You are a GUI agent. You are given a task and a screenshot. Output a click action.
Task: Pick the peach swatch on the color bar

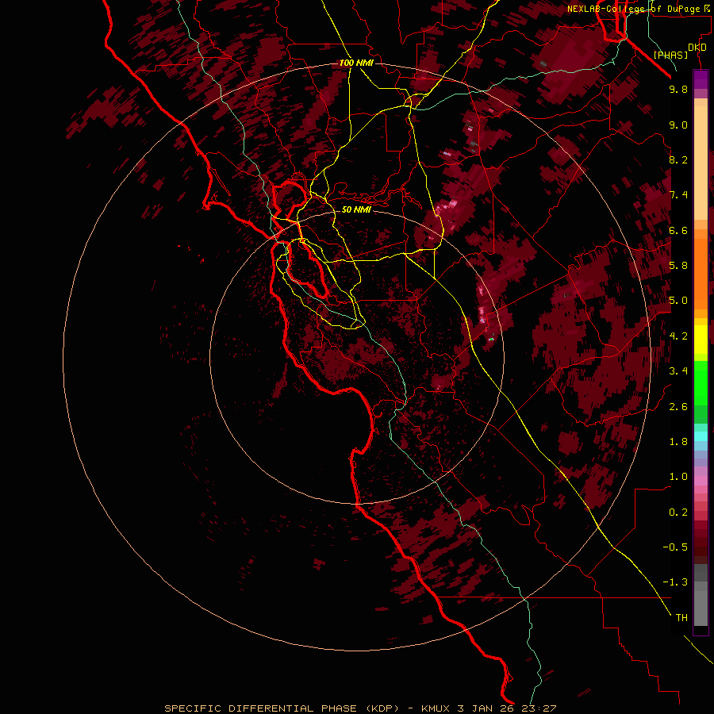pos(701,164)
